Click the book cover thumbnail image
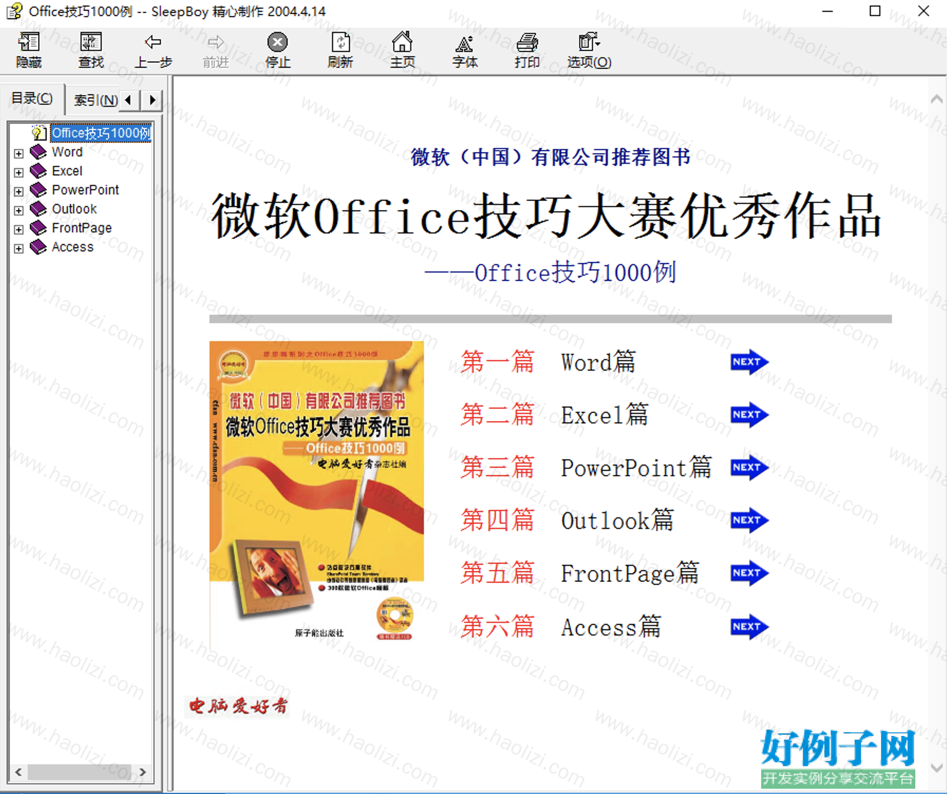This screenshot has height=794, width=947. tap(317, 495)
